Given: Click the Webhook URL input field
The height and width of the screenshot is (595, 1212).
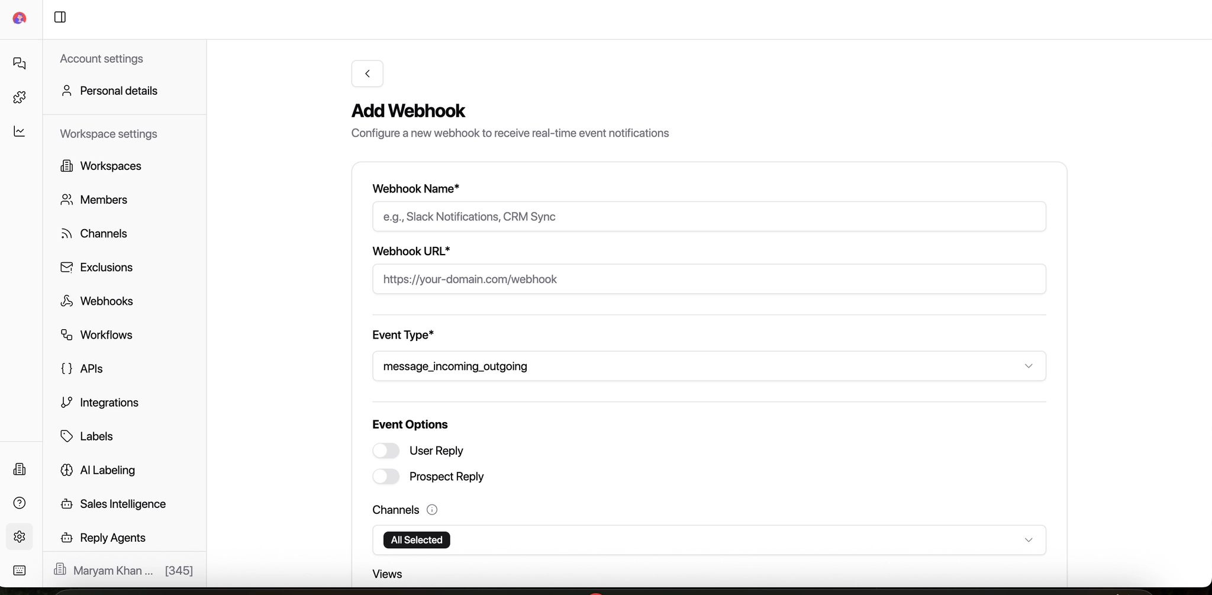Looking at the screenshot, I should (708, 279).
